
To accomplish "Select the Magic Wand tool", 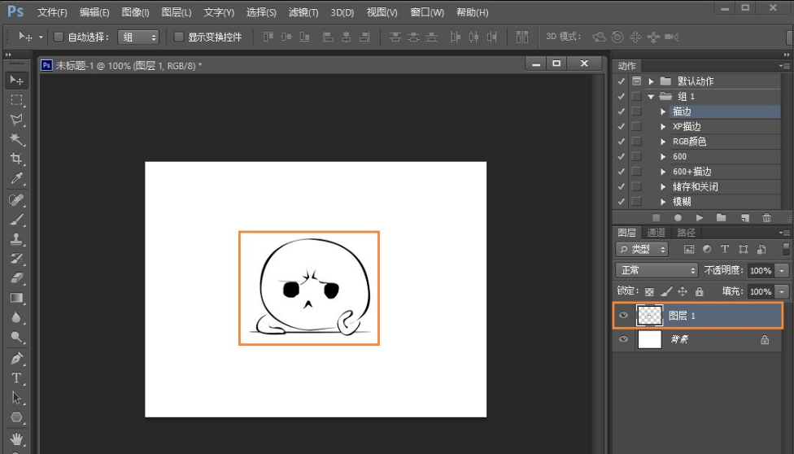I will (16, 139).
